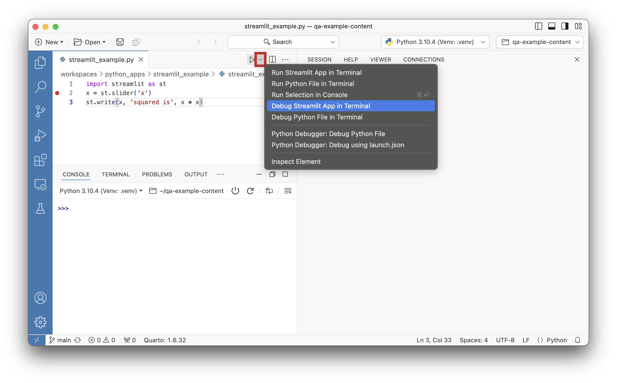The width and height of the screenshot is (617, 383).
Task: Open notifications via the bell icon
Action: click(578, 340)
